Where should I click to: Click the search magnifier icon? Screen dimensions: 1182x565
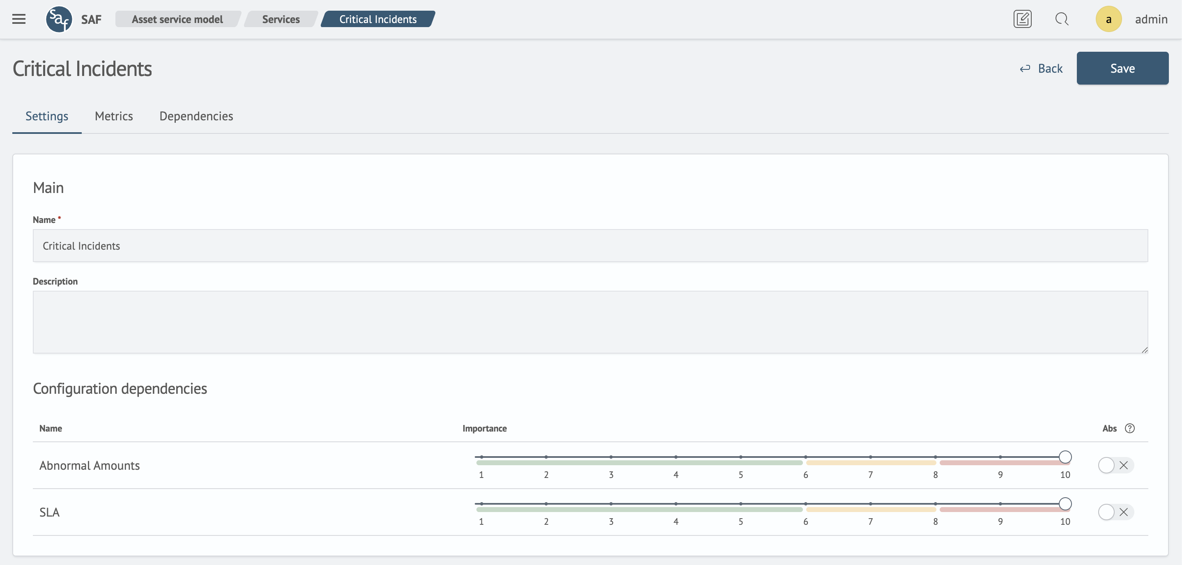pos(1062,19)
